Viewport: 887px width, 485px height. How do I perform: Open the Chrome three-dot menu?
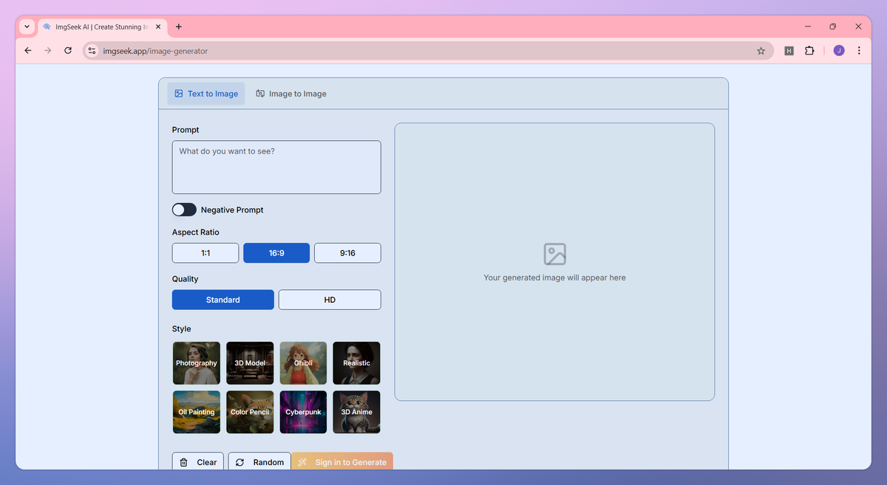click(859, 51)
